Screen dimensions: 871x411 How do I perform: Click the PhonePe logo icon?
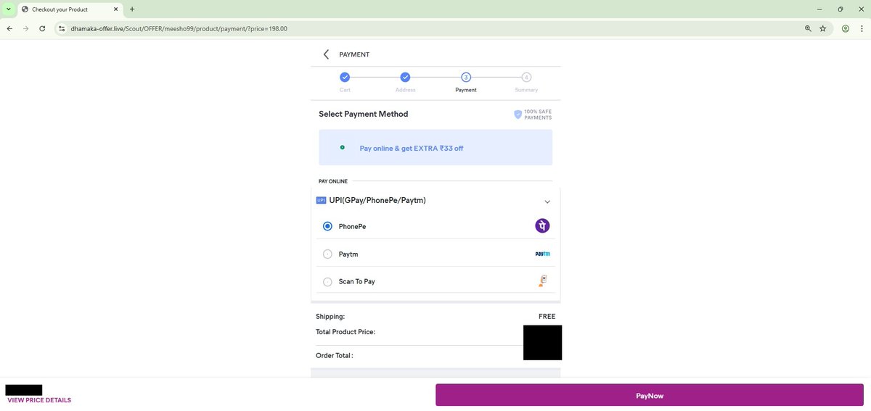(x=542, y=226)
